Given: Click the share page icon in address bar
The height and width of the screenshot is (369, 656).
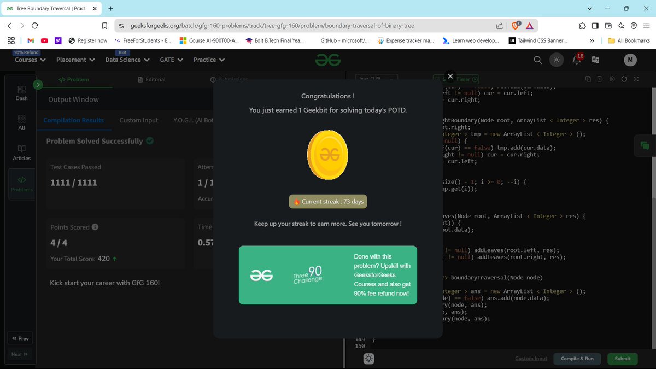Looking at the screenshot, I should pyautogui.click(x=499, y=26).
